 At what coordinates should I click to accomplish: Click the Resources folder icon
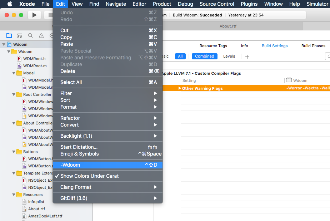point(19,195)
